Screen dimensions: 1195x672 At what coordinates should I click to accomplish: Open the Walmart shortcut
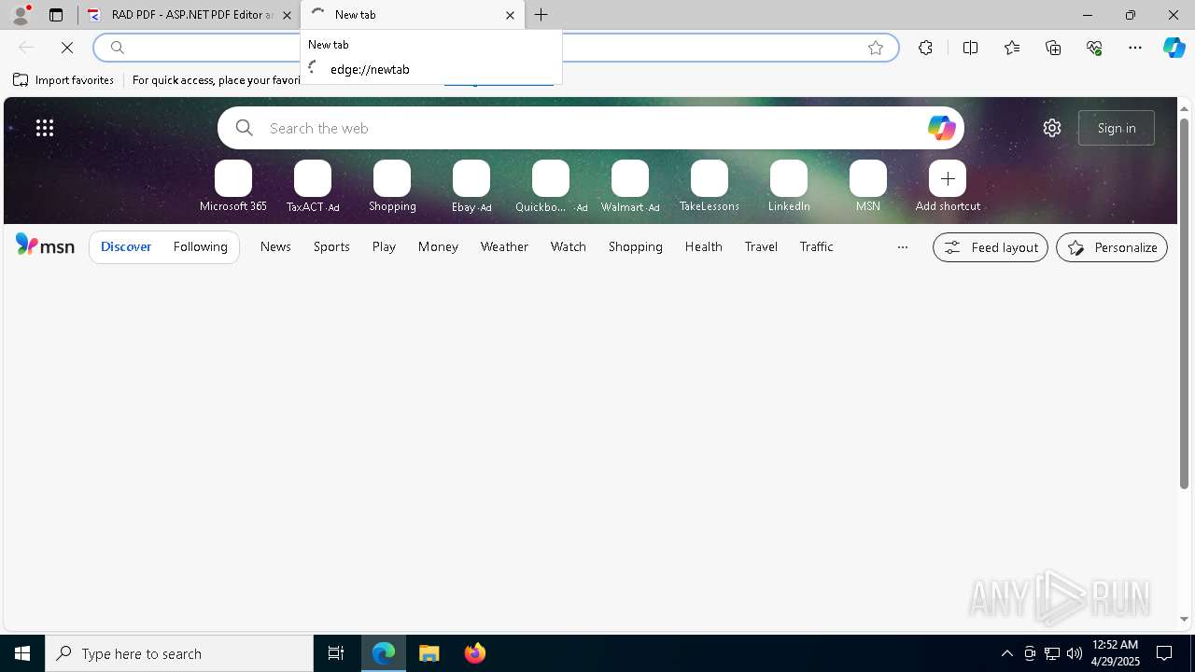pyautogui.click(x=630, y=187)
